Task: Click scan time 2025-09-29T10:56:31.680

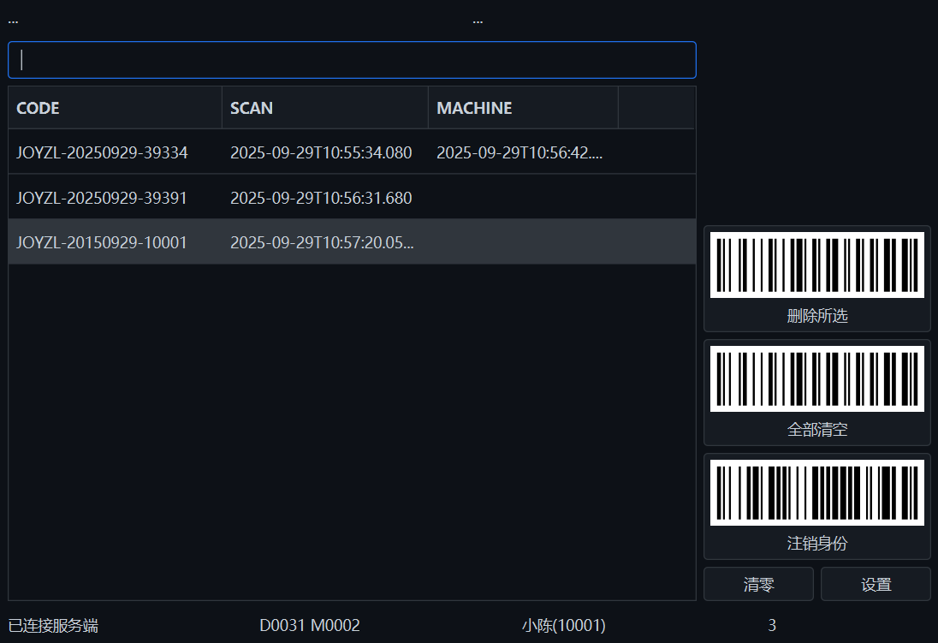Action: [321, 198]
